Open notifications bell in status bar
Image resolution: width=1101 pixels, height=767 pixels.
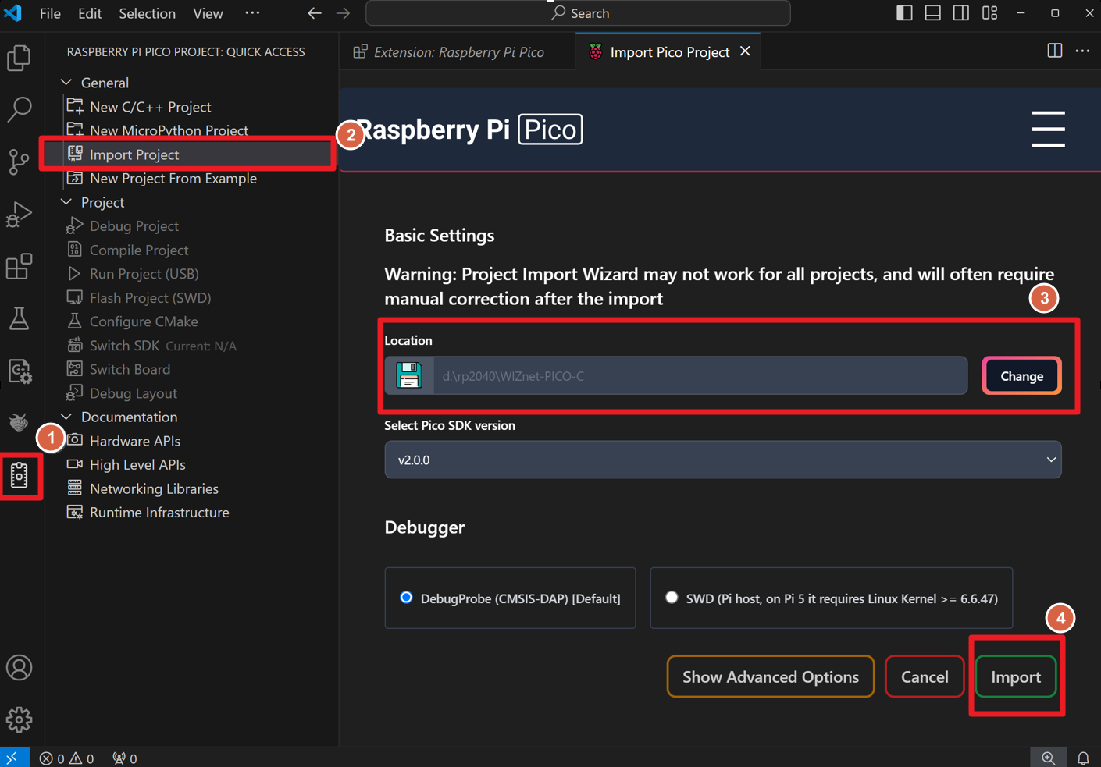click(x=1083, y=758)
